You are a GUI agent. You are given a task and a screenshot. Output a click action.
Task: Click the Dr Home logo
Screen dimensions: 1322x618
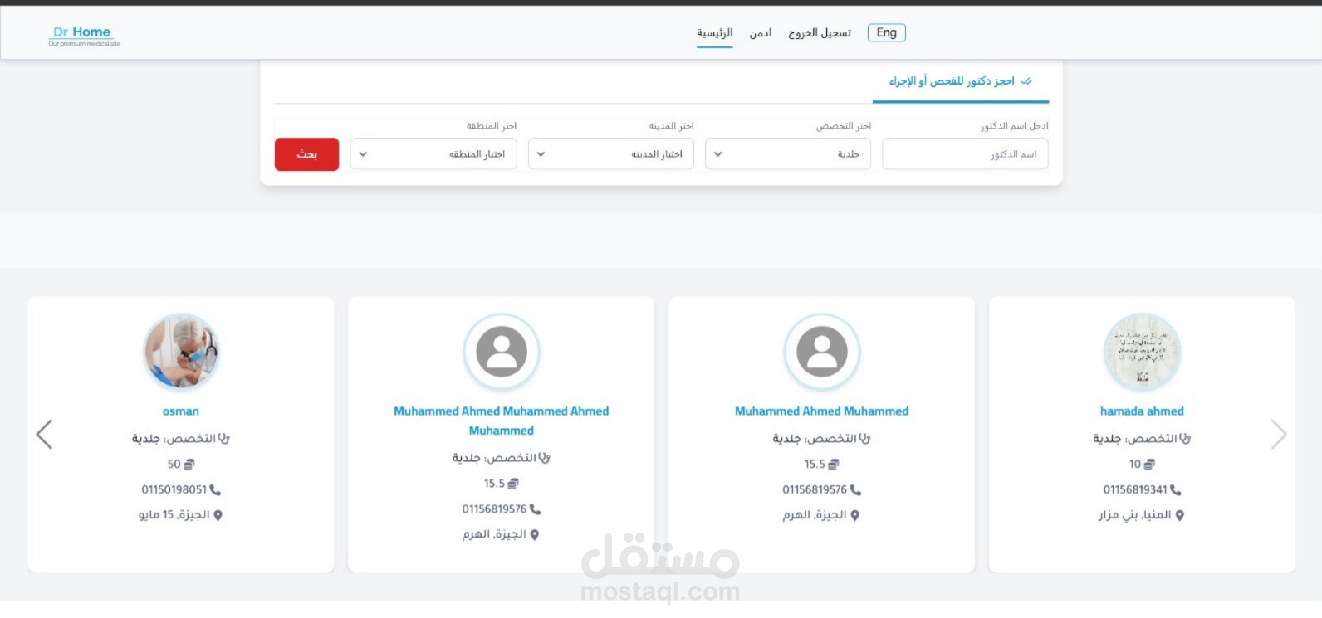84,36
